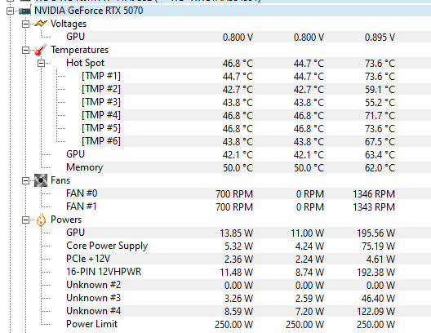The image size is (431, 333).
Task: Select the Power Limit row
Action: pos(248,324)
